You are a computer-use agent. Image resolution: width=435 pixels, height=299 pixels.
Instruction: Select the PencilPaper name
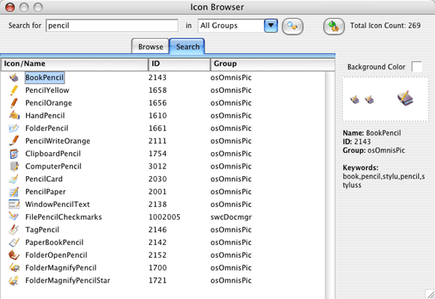coord(46,192)
